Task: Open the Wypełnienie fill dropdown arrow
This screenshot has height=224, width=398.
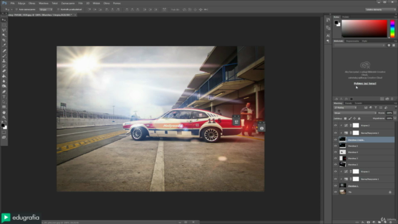Action: 395,118
